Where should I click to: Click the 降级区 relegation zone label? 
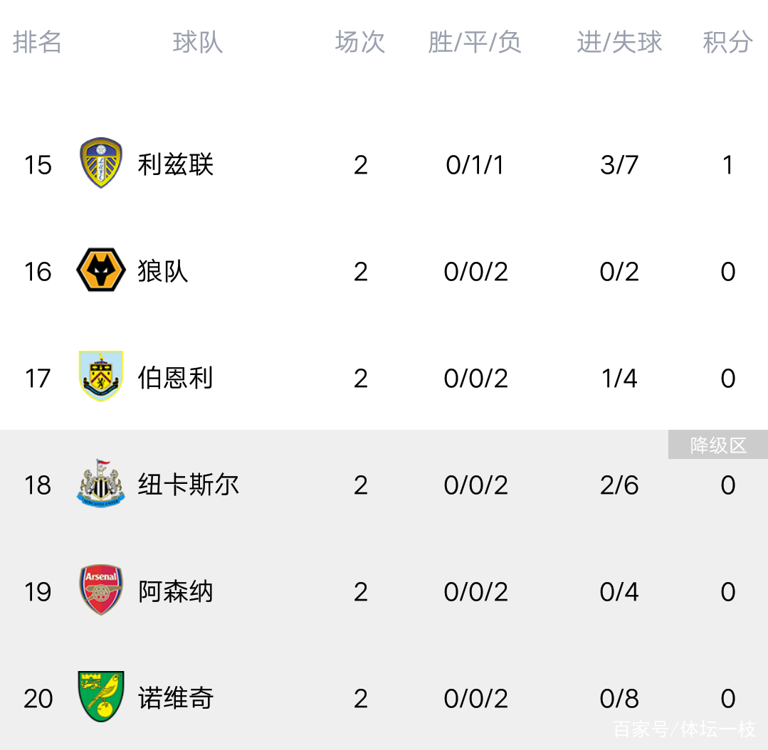718,445
